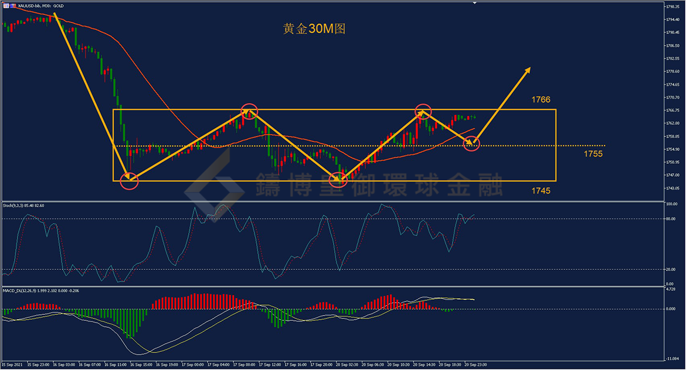Select the red circle on the dotted 1755 line
Image resolution: width=686 pixels, height=370 pixels.
[473, 143]
